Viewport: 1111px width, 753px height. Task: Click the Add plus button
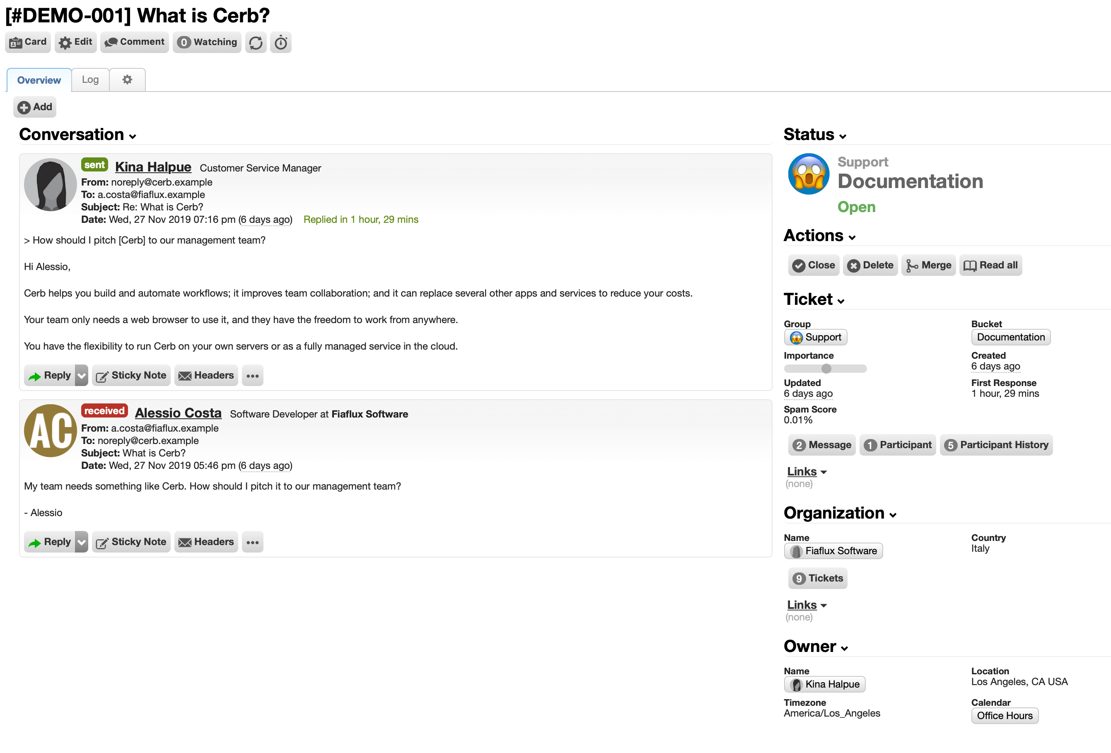[35, 106]
